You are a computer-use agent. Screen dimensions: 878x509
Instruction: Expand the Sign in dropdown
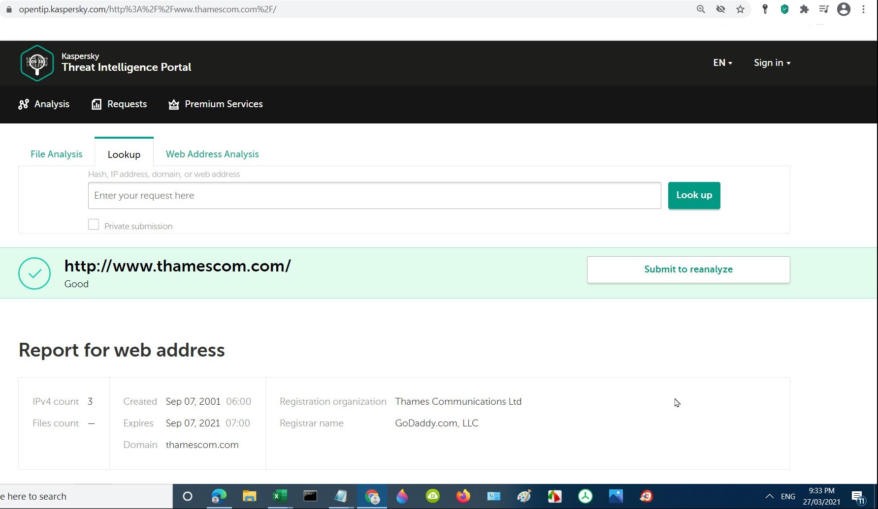[772, 63]
